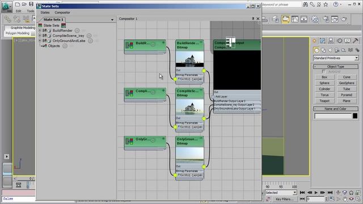363x204 pixels.
Task: Expand the OnlyGroundAndLake tree node
Action: pyautogui.click(x=40, y=41)
